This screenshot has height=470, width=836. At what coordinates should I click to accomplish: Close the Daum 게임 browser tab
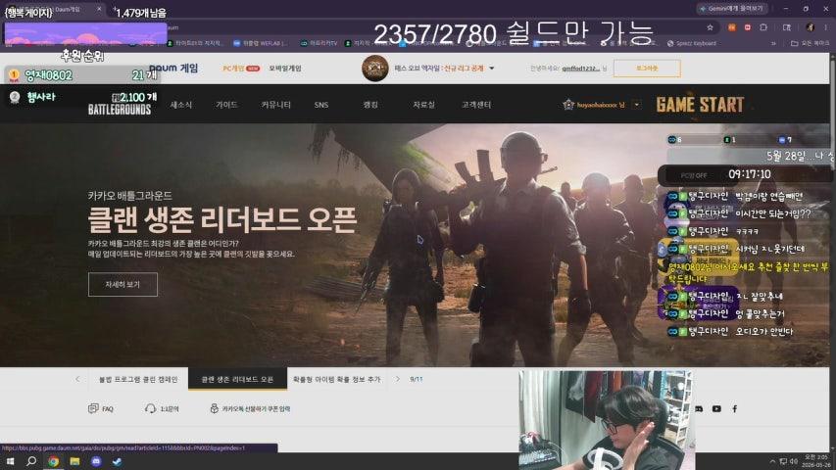coord(99,9)
